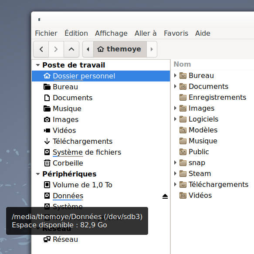Expand the Logiciels folder

click(x=175, y=119)
